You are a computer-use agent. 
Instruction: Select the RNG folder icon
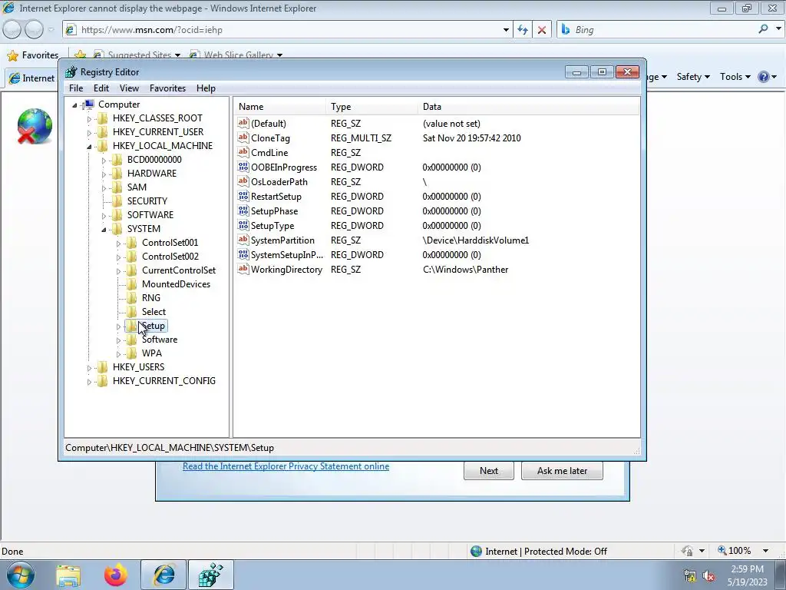[131, 298]
